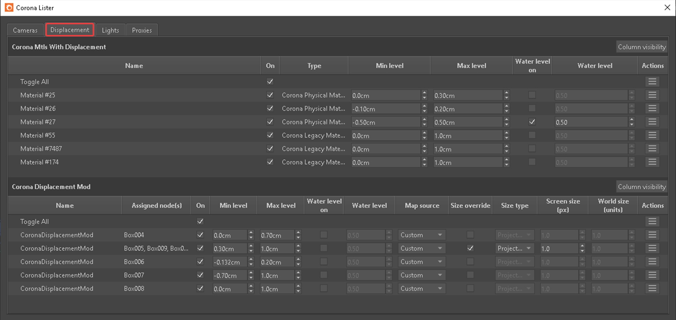Screen dimensions: 676x320
Task: Edit Min level field for Material #25
Action: click(x=386, y=95)
